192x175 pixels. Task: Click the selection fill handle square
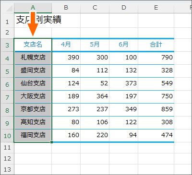(51, 142)
